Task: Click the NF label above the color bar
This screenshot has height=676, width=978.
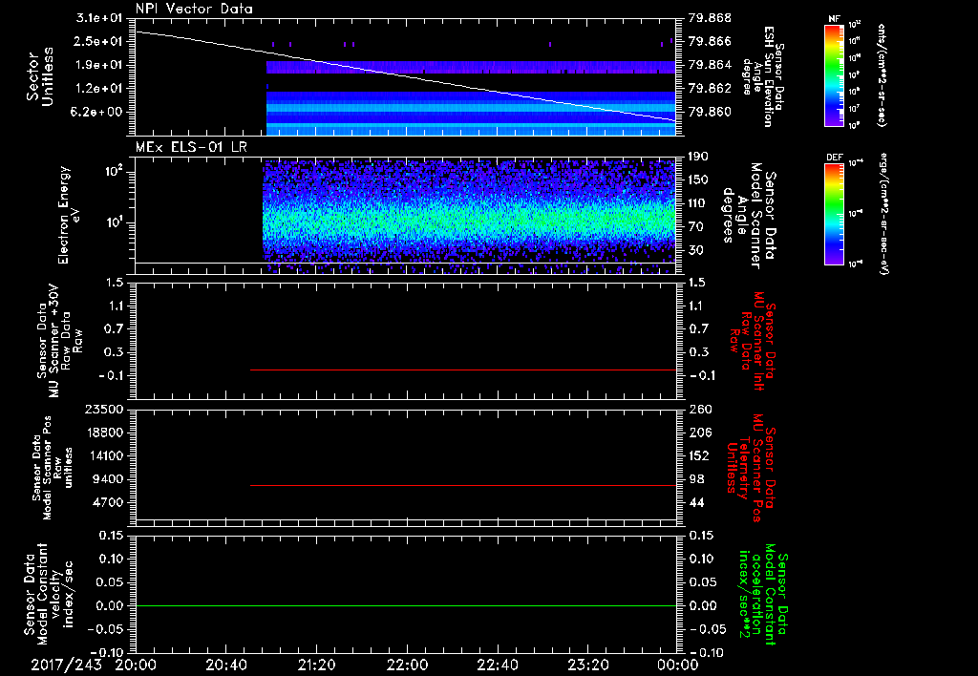Action: coord(834,19)
